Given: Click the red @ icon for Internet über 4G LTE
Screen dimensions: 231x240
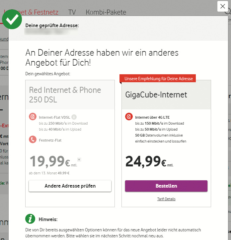Looking at the screenshot, I should pos(129,117).
